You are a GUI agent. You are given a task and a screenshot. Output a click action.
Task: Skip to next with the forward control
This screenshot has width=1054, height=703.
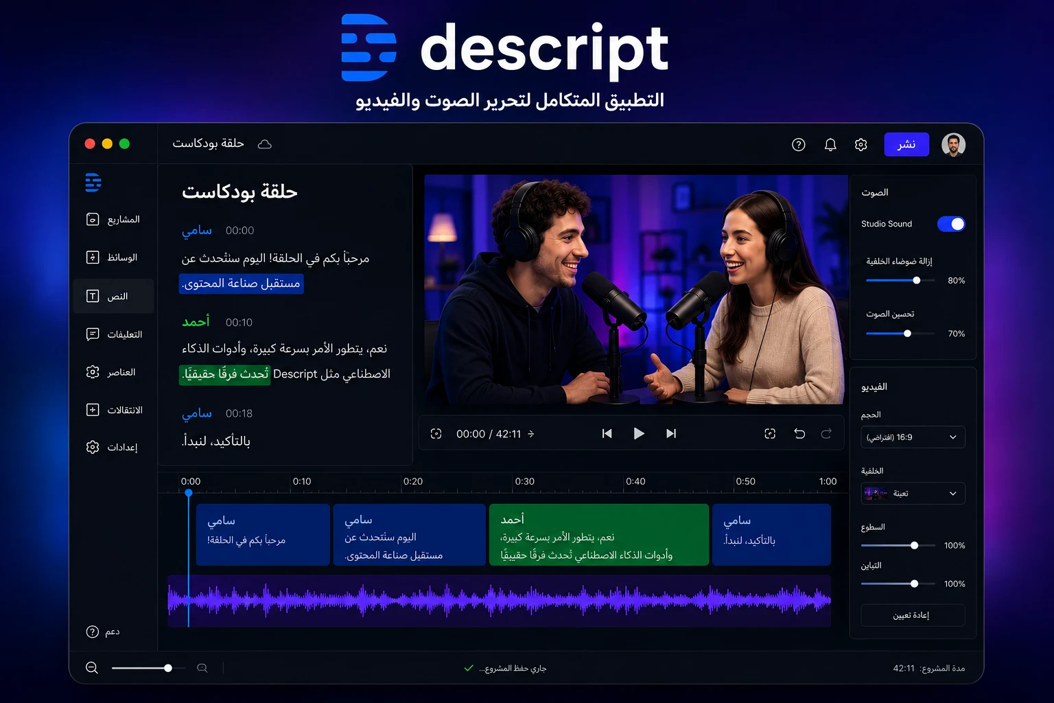[671, 433]
